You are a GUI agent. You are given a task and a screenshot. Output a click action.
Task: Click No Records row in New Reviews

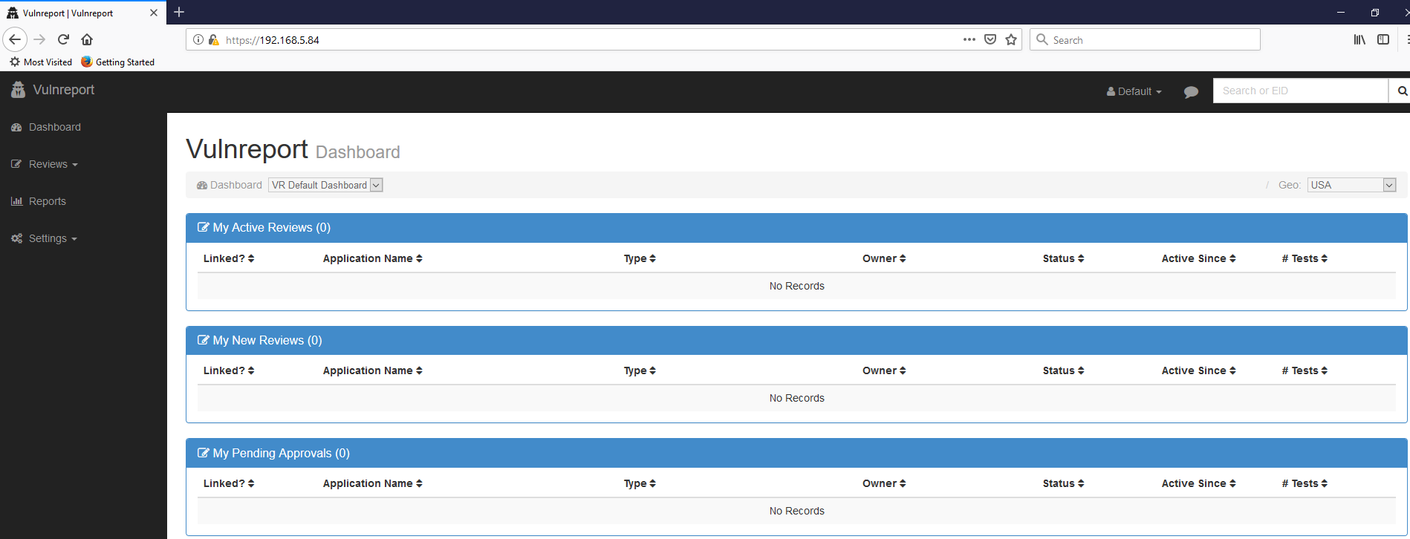796,398
